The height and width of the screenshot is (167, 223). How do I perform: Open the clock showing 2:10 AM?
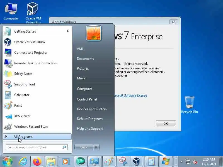tap(209, 162)
